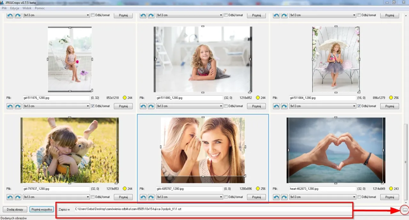Open the Edycja menu
The image size is (409, 220).
(14, 8)
